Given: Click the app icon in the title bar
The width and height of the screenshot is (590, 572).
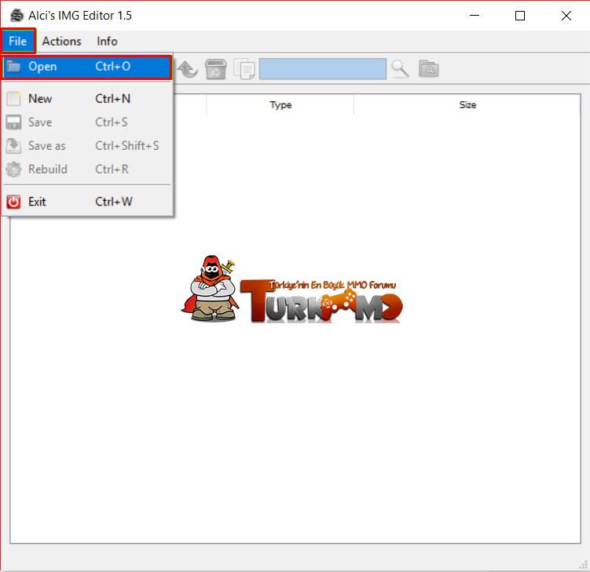Looking at the screenshot, I should [x=17, y=16].
